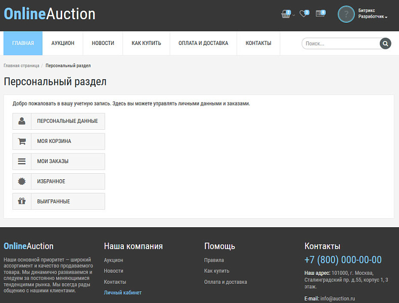Expand the basket dropdown arrow
This screenshot has width=399, height=303.
(x=294, y=15)
